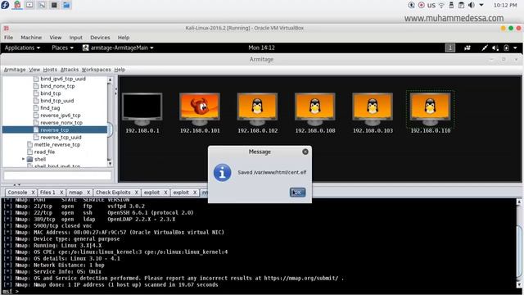The width and height of the screenshot is (524, 295).
Task: Open the Kali power status icon
Action: click(x=506, y=48)
